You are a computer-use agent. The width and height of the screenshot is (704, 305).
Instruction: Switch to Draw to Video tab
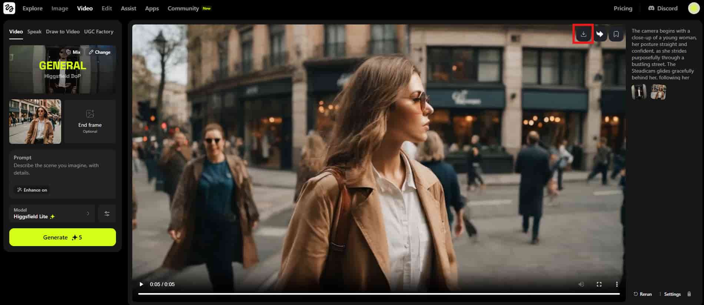click(x=63, y=32)
